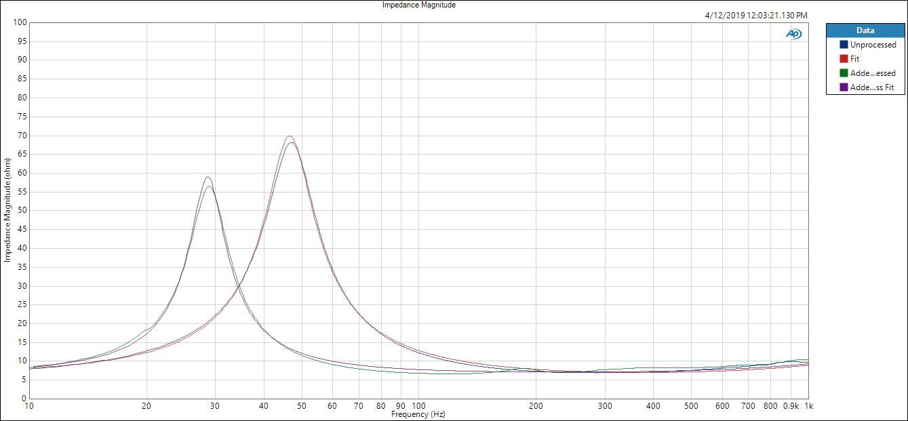This screenshot has height=421, width=908.
Task: Select the Adde...essed green color swatch
Action: pos(844,73)
